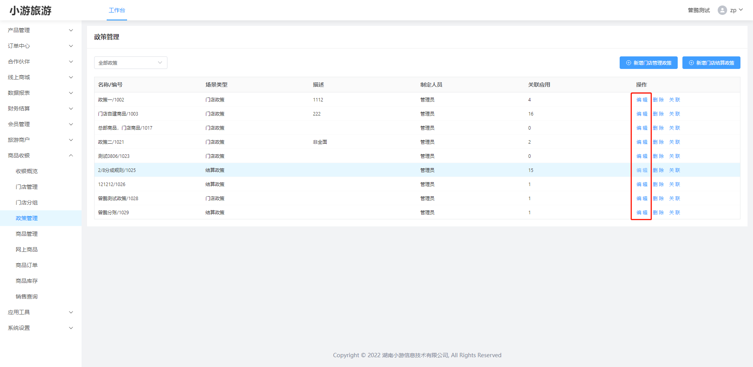Edit the 2/8分成规则/1025 policy
The width and height of the screenshot is (753, 367).
(642, 170)
